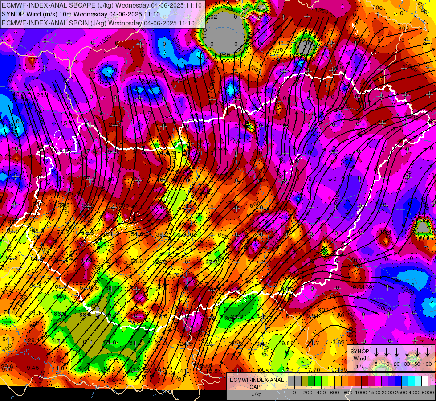Click the 202 value near gray area
Viewport: 436px width, 401px height.
pos(212,16)
